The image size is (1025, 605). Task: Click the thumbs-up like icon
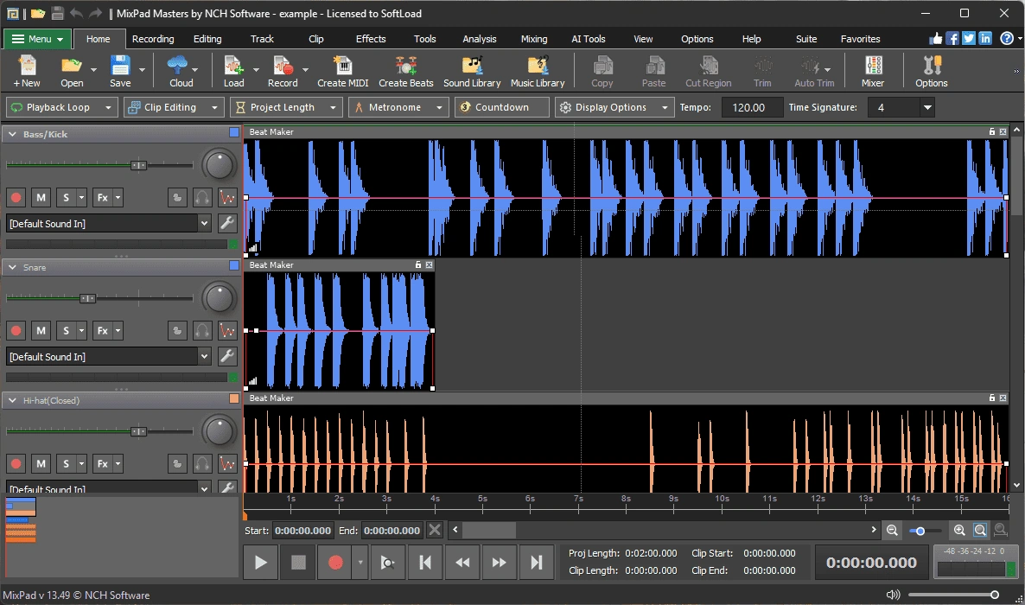pyautogui.click(x=936, y=39)
